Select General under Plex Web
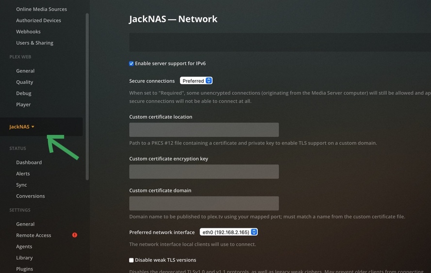 [25, 71]
